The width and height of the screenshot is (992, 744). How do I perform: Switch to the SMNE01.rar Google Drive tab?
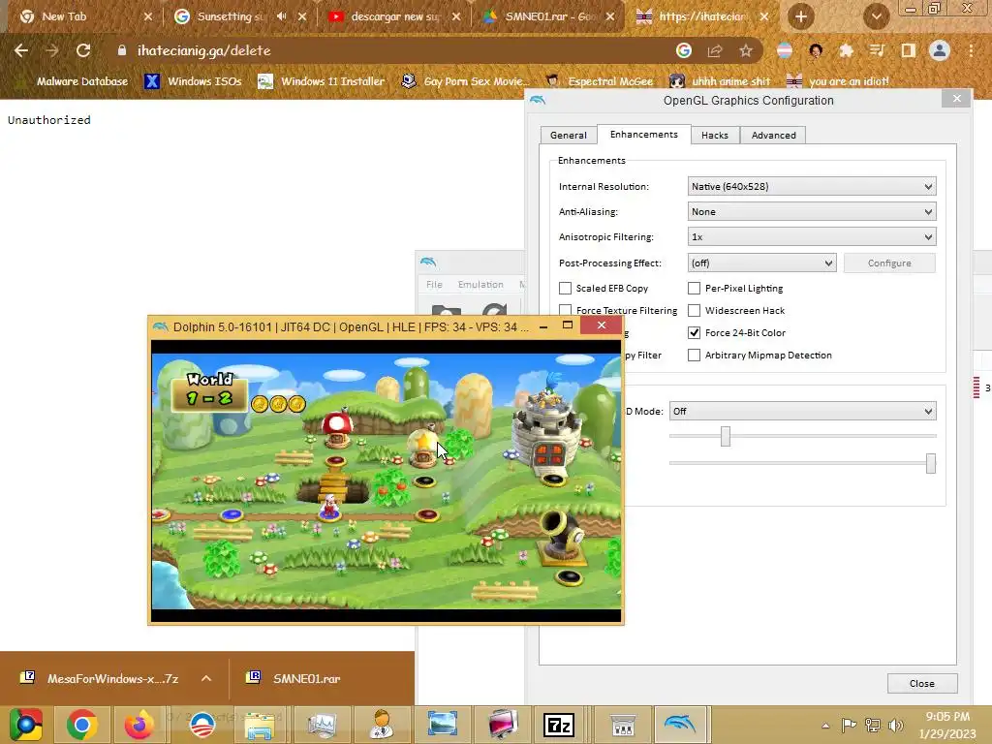click(x=547, y=16)
